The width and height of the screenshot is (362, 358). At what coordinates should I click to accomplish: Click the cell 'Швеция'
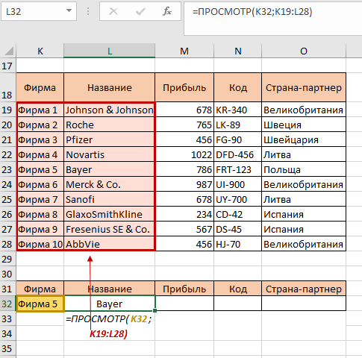(304, 125)
